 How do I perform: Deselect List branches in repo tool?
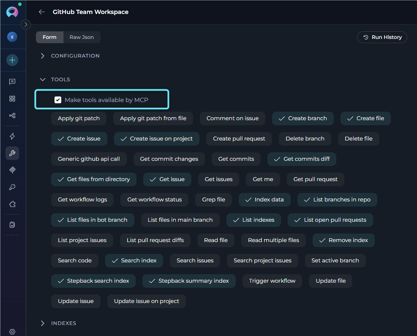(x=337, y=200)
